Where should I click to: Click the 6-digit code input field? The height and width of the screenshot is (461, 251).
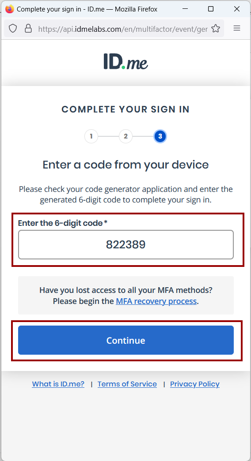(x=126, y=244)
